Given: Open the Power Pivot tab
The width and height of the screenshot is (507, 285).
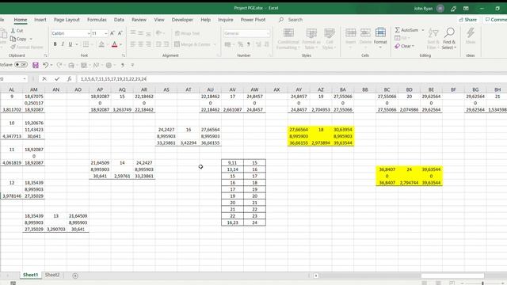Looking at the screenshot, I should (x=253, y=20).
